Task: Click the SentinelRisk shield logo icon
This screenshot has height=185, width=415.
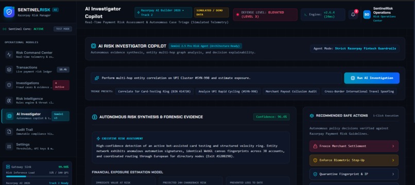Action: [9, 12]
